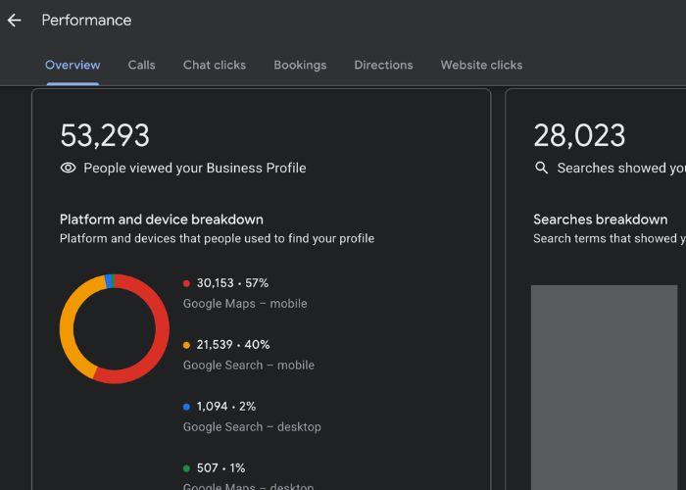Open the Directions tab
Image resolution: width=686 pixels, height=490 pixels.
(383, 66)
